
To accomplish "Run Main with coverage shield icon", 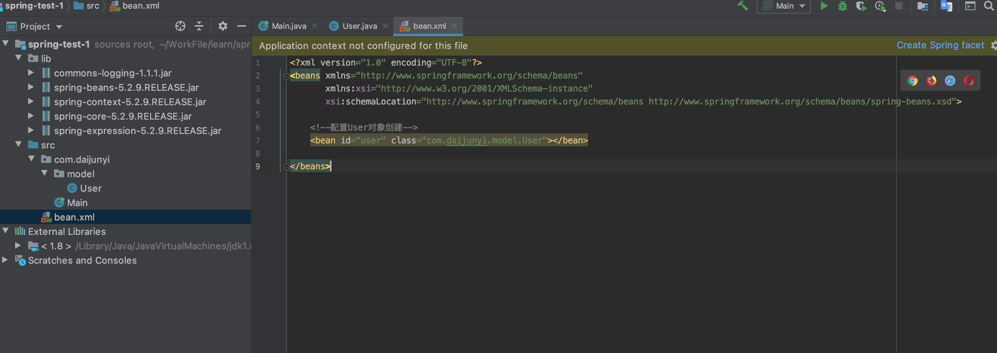I will point(861,6).
